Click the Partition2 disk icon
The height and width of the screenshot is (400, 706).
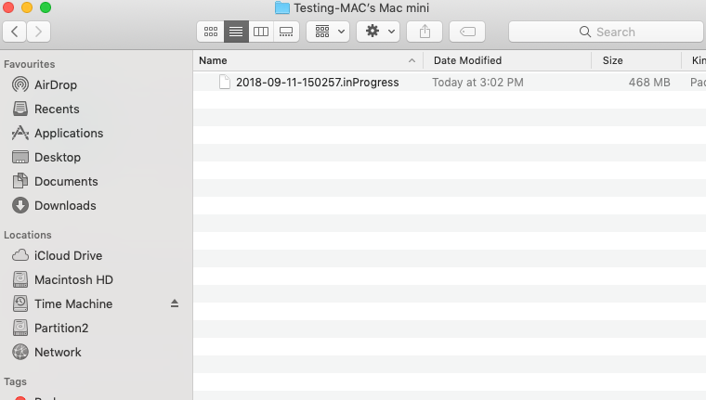20,328
